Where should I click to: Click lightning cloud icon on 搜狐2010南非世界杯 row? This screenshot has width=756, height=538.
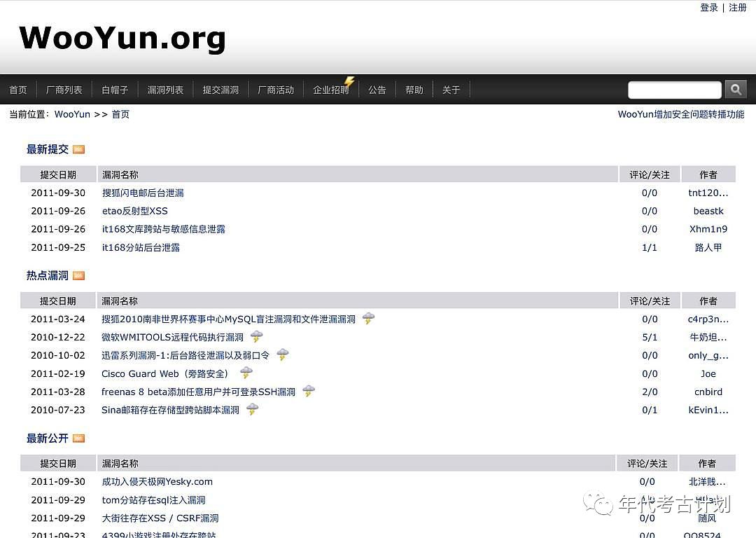tap(368, 318)
